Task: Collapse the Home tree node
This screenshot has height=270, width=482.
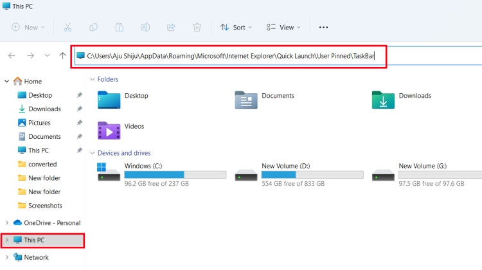Action: pos(7,81)
